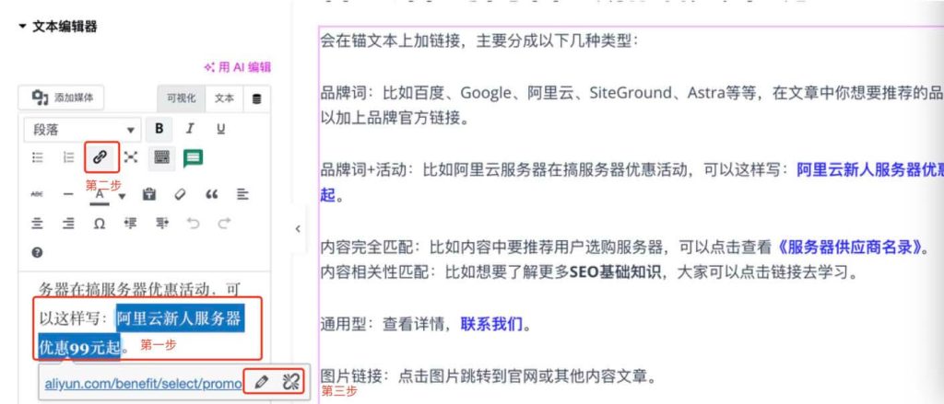Image resolution: width=944 pixels, height=404 pixels.
Task: Click the green comment shortcode icon
Action: click(193, 158)
